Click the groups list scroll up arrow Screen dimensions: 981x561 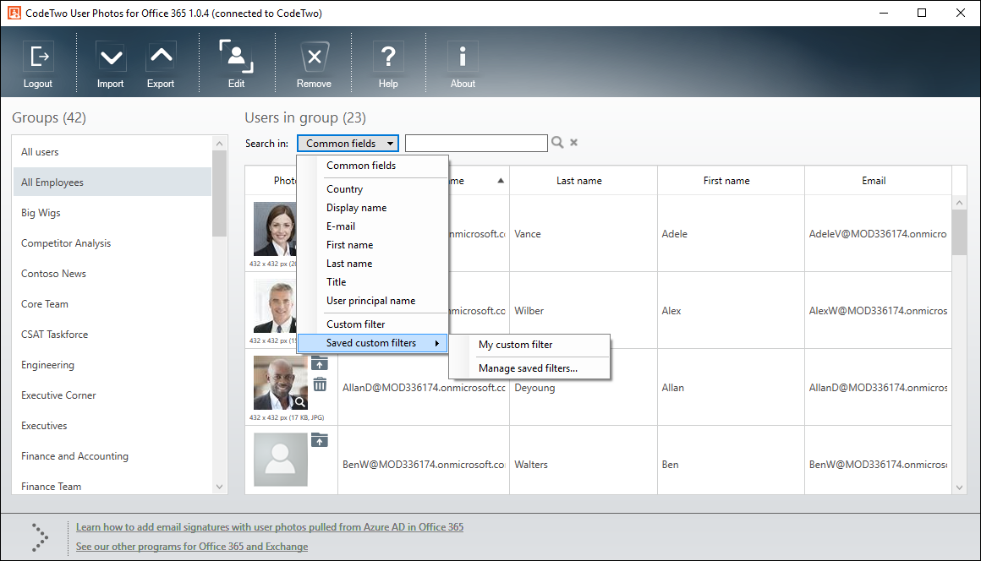click(x=219, y=144)
